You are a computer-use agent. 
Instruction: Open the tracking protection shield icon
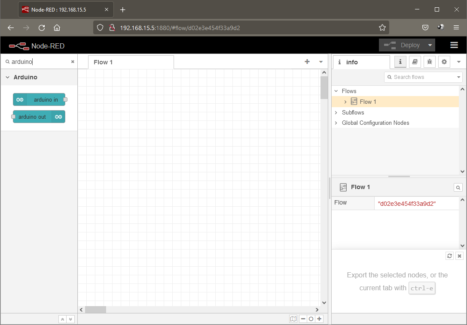[100, 27]
